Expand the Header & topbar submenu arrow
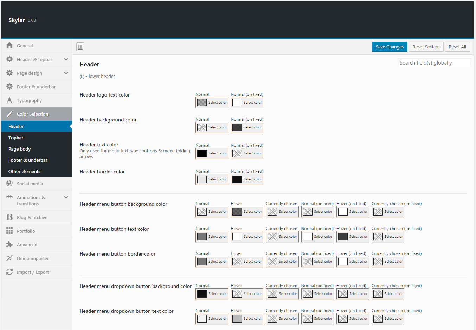 click(x=66, y=59)
